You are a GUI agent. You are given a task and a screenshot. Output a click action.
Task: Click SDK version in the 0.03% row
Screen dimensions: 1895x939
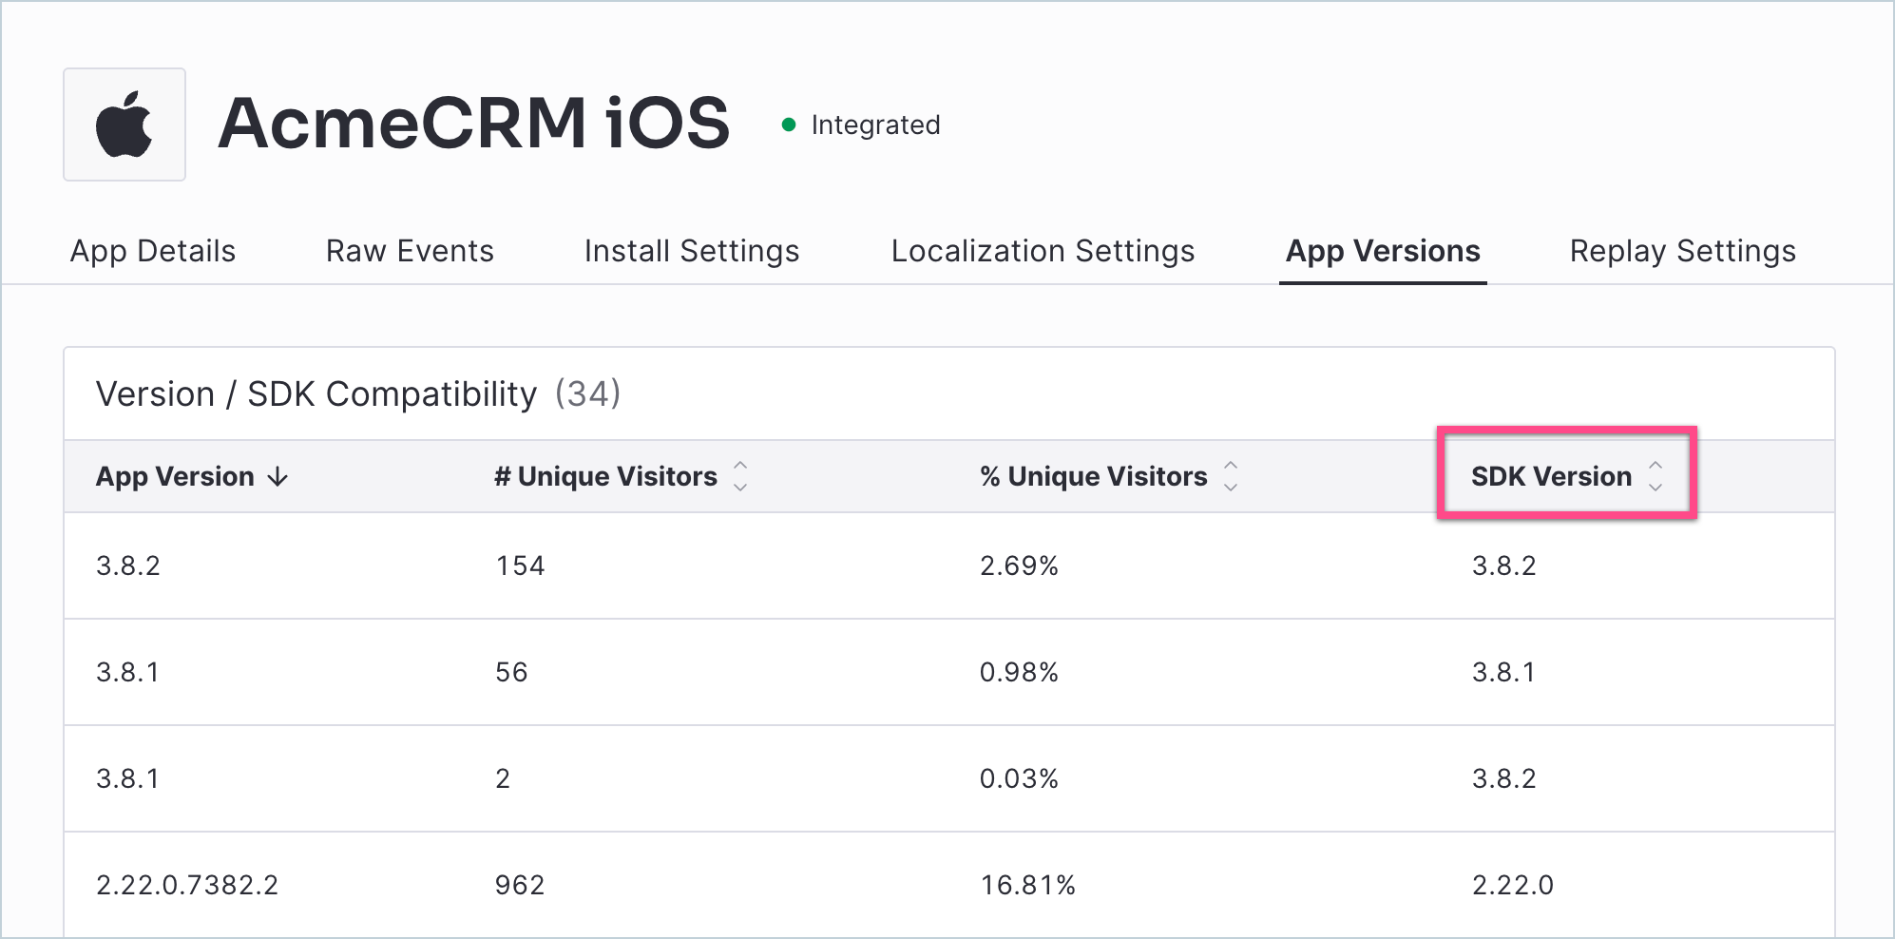(1503, 778)
